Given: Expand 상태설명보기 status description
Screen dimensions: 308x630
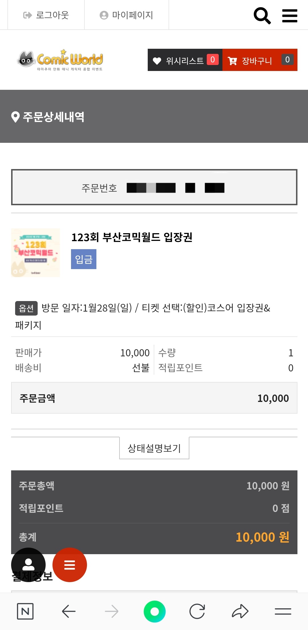Looking at the screenshot, I should tap(154, 448).
